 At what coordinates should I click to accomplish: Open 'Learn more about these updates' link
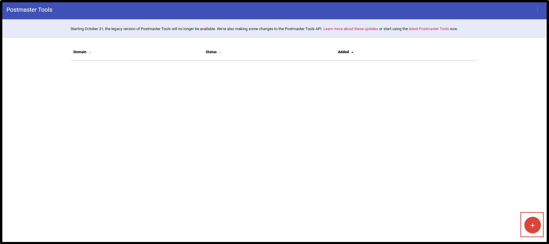(351, 29)
